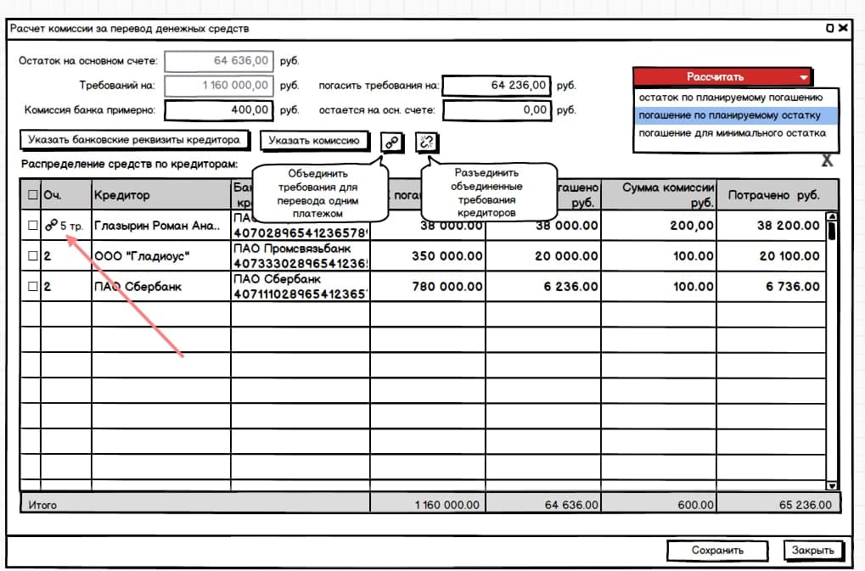865x571 pixels.
Task: Click the chain icon in first row
Action: tap(51, 226)
